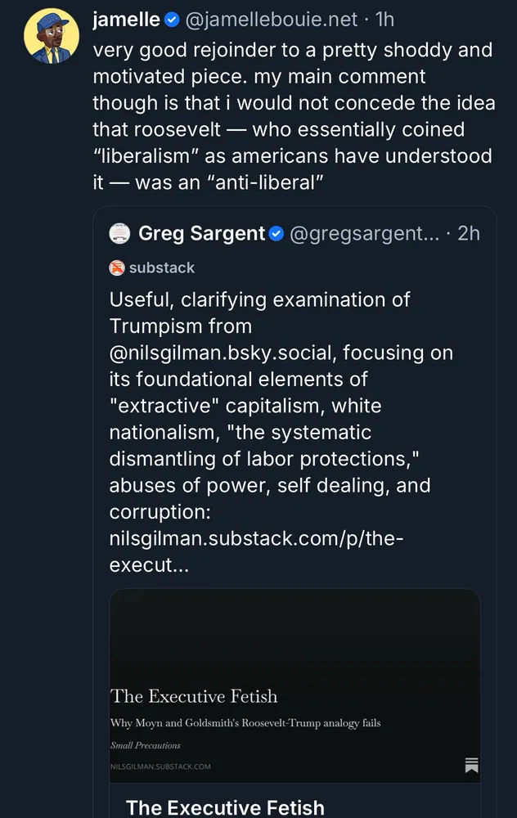Click the substack source label

(x=162, y=267)
